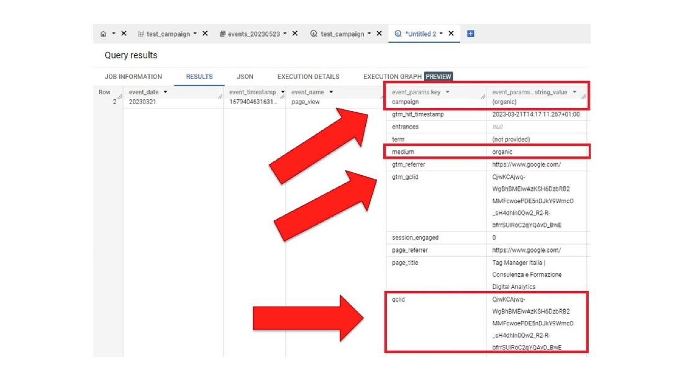Viewport: 700px width, 373px height.
Task: Expand the *Untitled 2 tab dropdown arrow
Action: [x=442, y=34]
